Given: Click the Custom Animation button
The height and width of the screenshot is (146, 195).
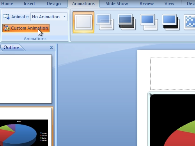Looking at the screenshot, I should point(26,28).
